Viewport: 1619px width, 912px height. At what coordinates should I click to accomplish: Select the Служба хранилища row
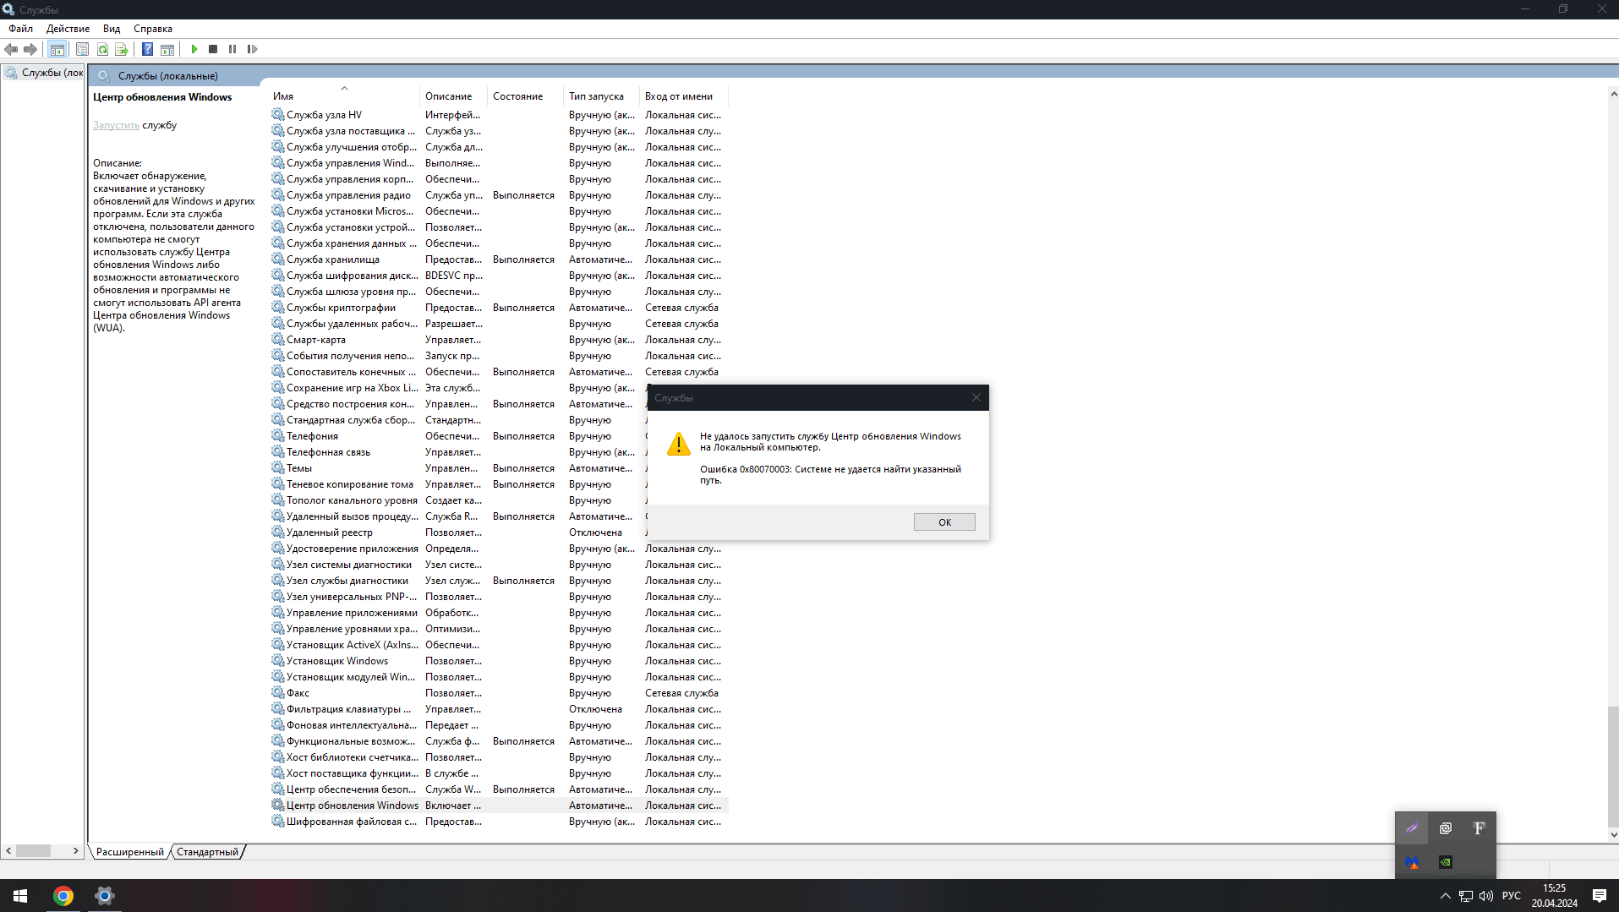point(499,259)
